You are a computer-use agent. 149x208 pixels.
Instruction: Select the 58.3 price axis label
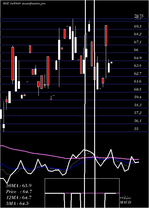pos(138,105)
